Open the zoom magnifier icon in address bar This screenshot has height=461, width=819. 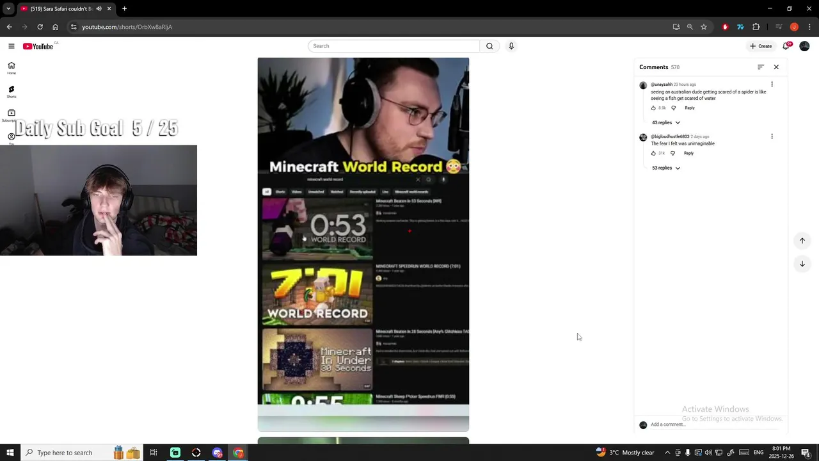click(x=690, y=27)
